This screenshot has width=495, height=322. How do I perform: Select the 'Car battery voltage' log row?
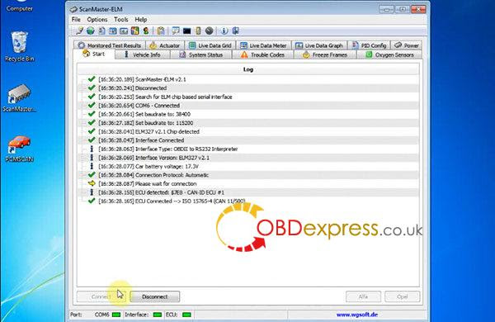point(248,166)
